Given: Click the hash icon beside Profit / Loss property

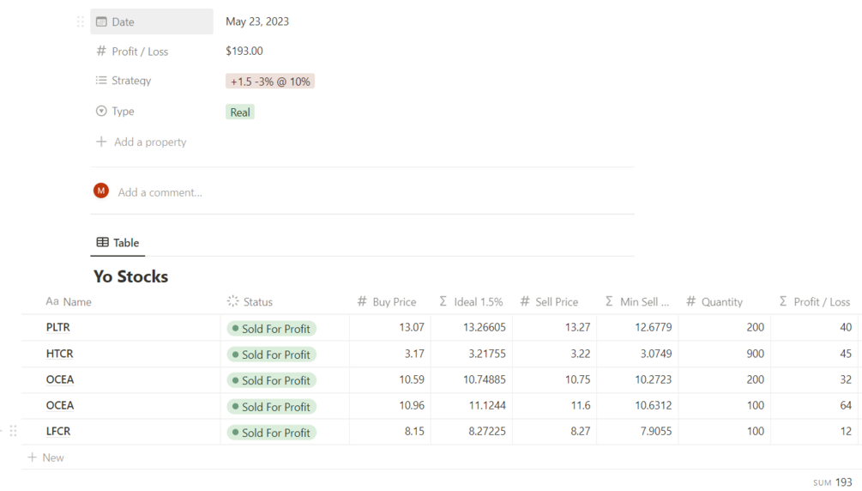Looking at the screenshot, I should [x=101, y=52].
